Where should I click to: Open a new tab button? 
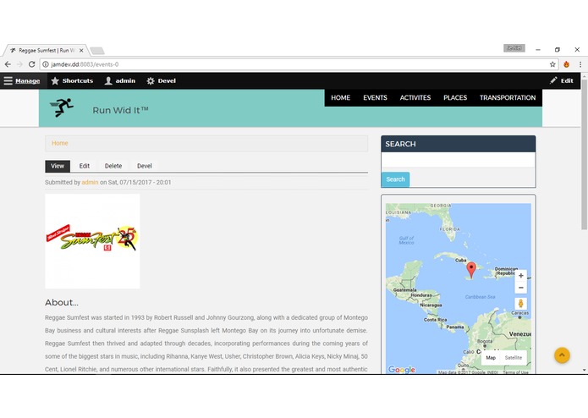(x=97, y=51)
